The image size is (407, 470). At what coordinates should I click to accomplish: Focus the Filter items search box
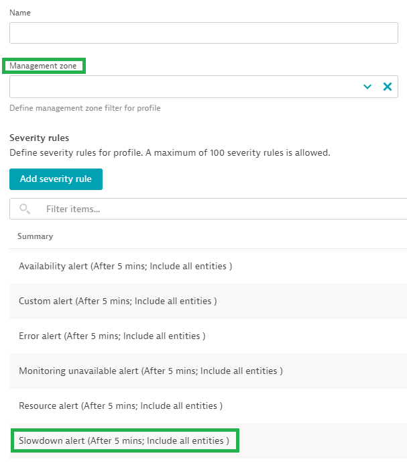point(221,209)
